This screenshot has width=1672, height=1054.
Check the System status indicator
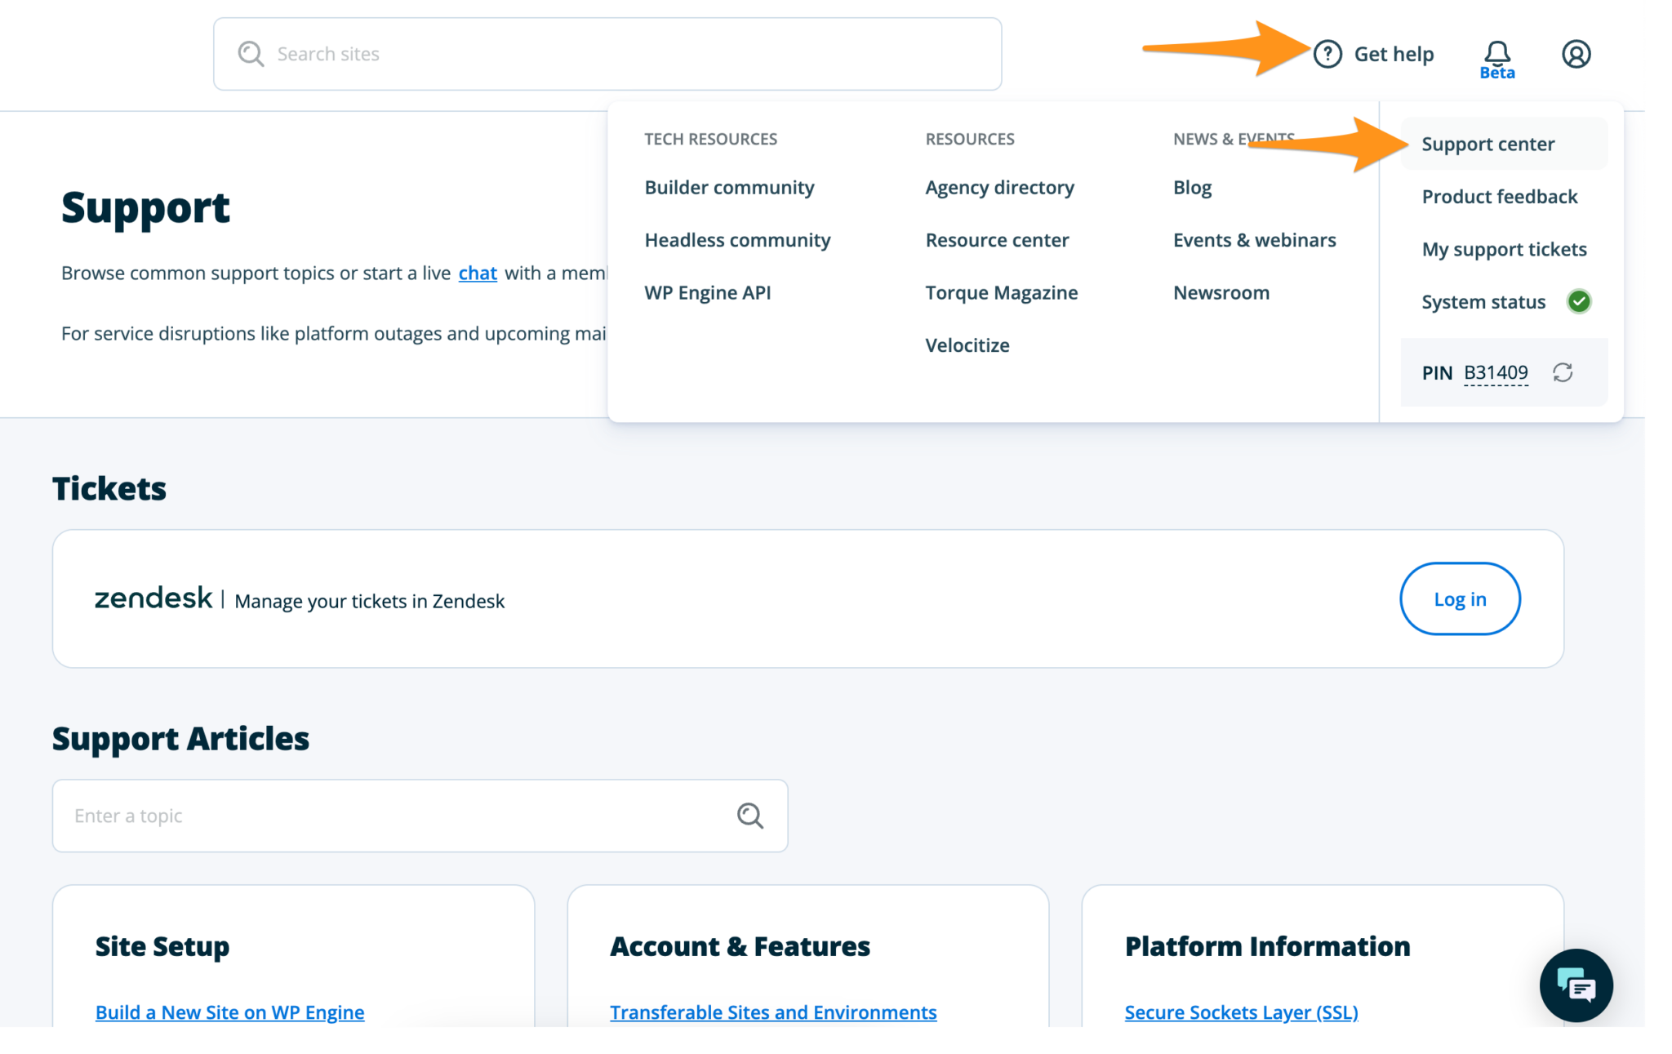[1483, 301]
